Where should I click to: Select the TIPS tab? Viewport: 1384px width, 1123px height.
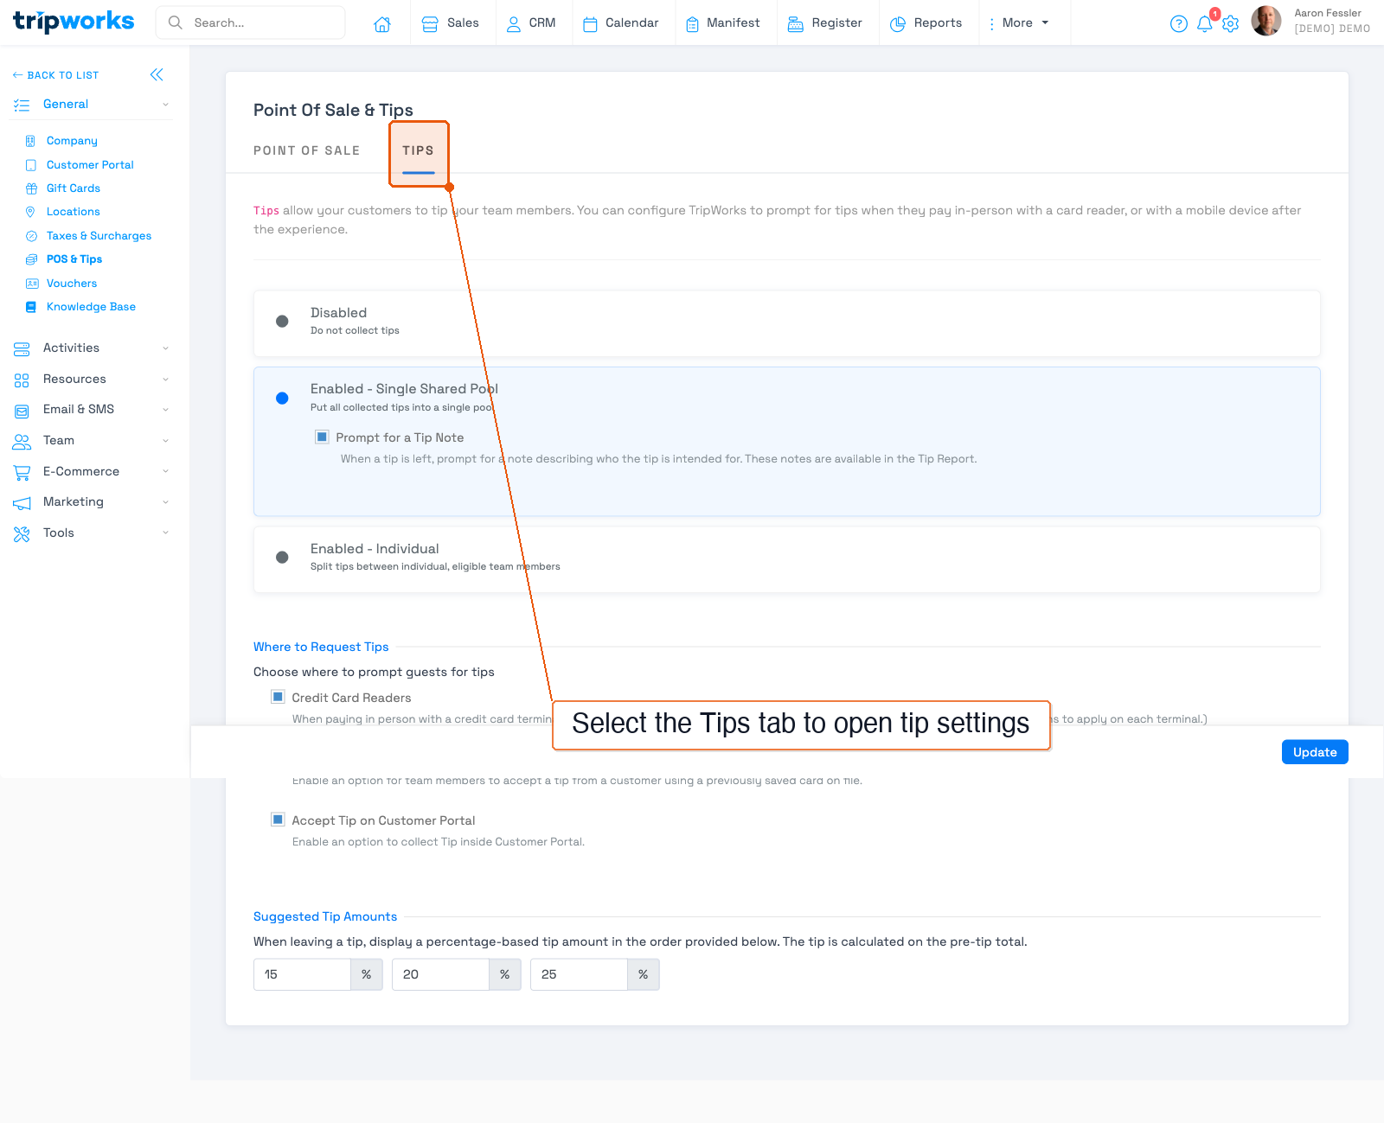click(419, 150)
